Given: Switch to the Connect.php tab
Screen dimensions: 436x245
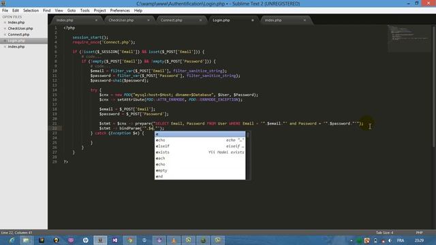Looking at the screenshot, I should [171, 20].
